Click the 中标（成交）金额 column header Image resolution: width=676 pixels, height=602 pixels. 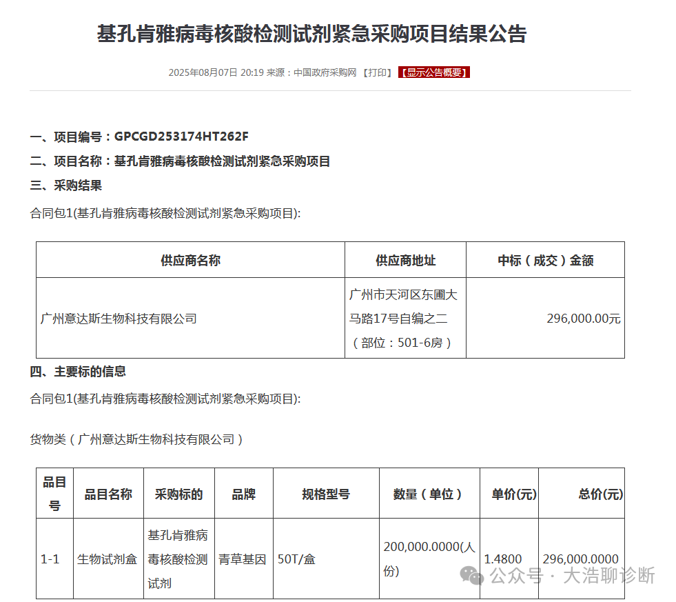545,260
